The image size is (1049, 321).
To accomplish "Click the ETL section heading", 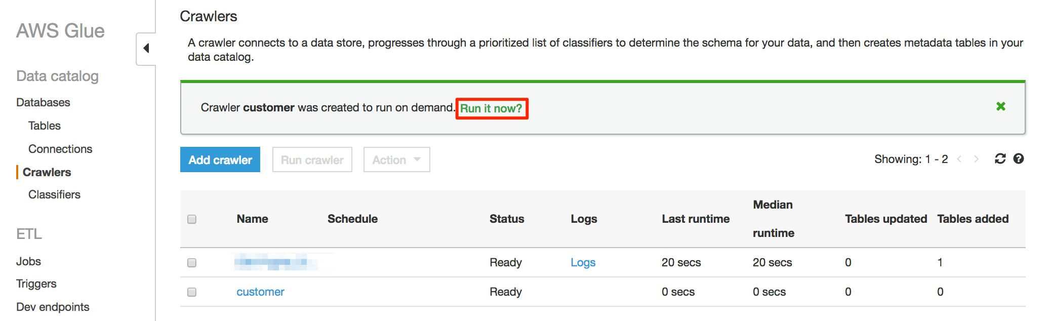I will pyautogui.click(x=29, y=234).
